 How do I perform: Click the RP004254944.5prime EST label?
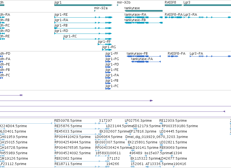(x=72, y=143)
